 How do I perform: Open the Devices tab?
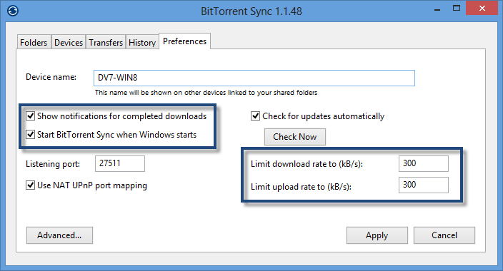click(x=69, y=42)
